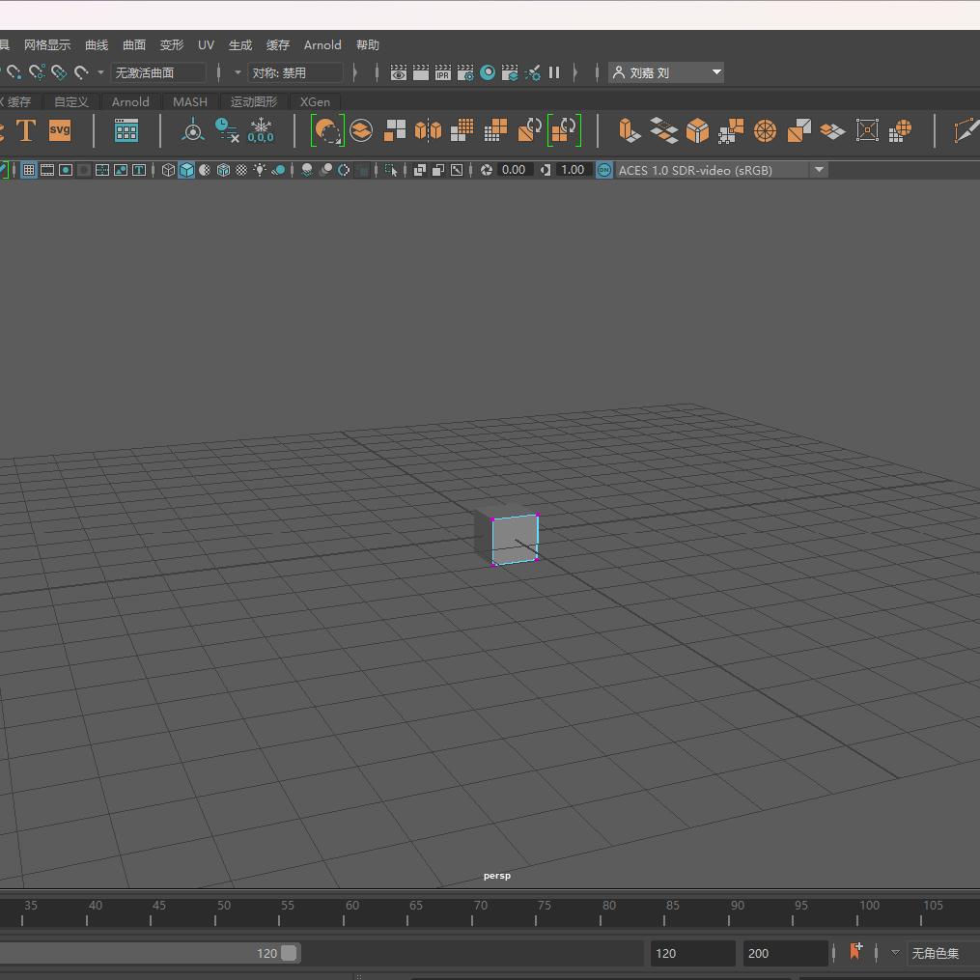Open the 网格显示 menu
Viewport: 980px width, 980px height.
point(47,45)
